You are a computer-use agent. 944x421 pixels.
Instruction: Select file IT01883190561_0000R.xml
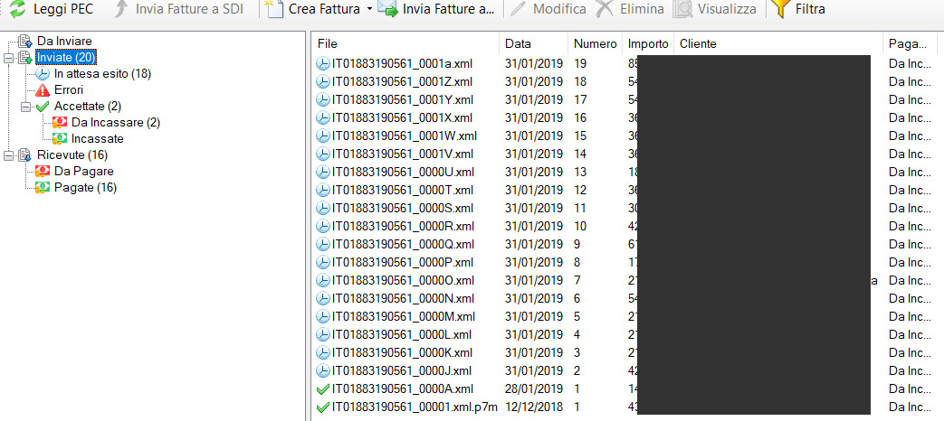click(403, 227)
